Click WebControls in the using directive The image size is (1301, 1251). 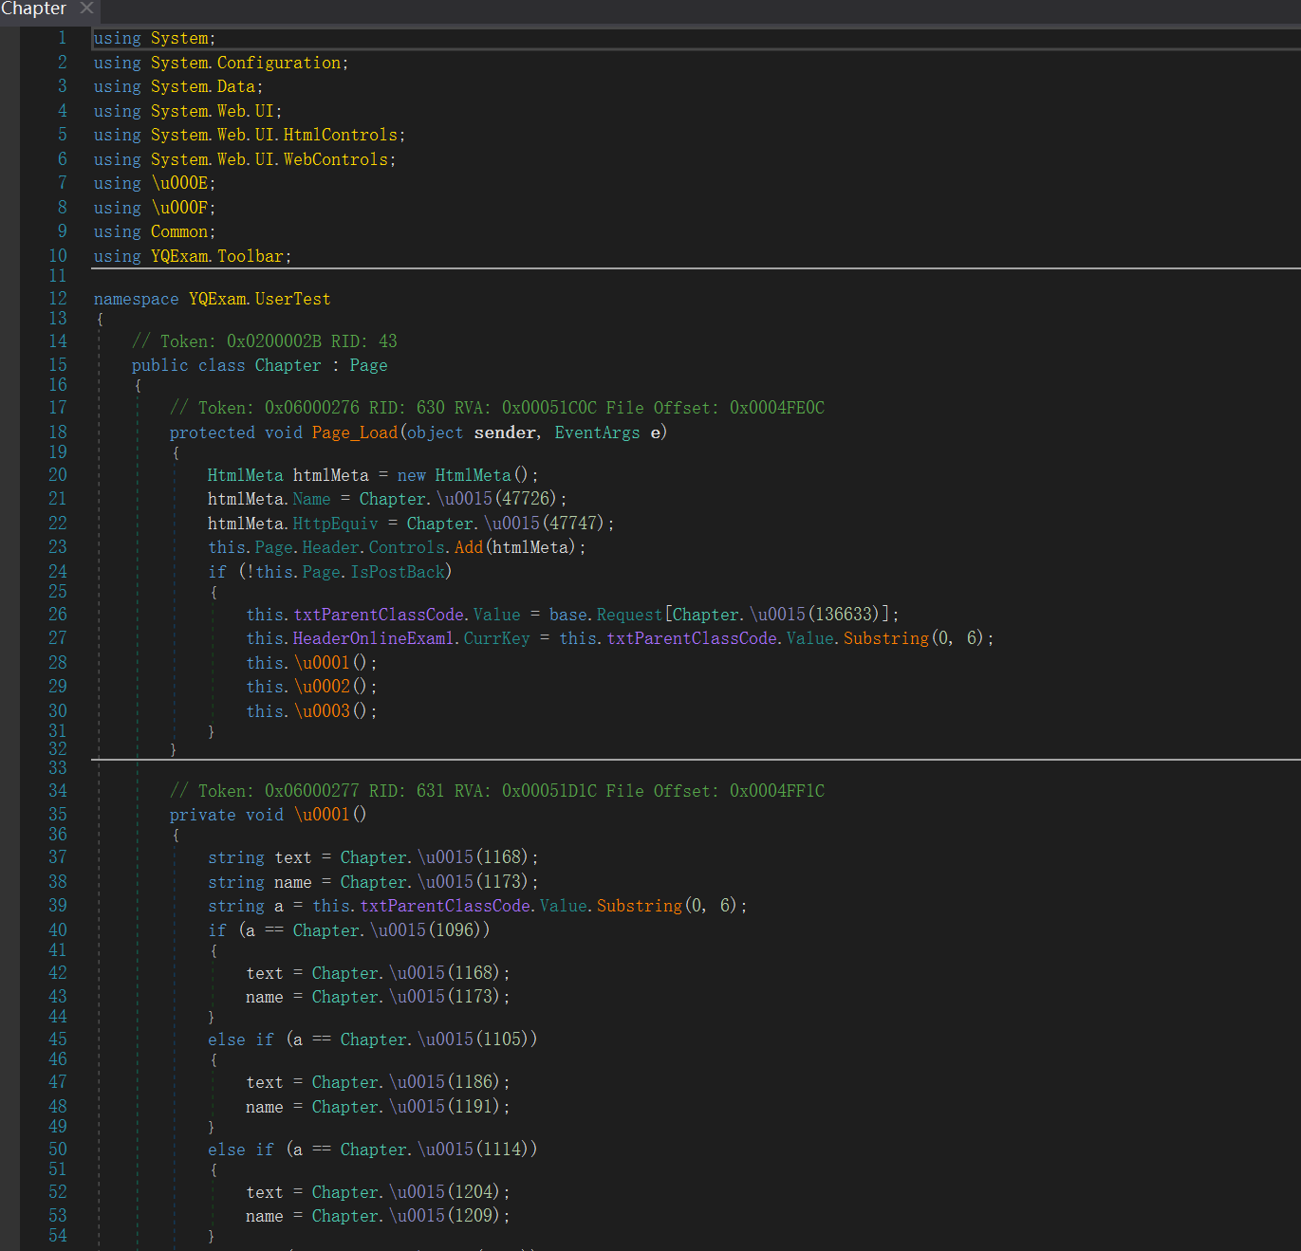click(335, 159)
